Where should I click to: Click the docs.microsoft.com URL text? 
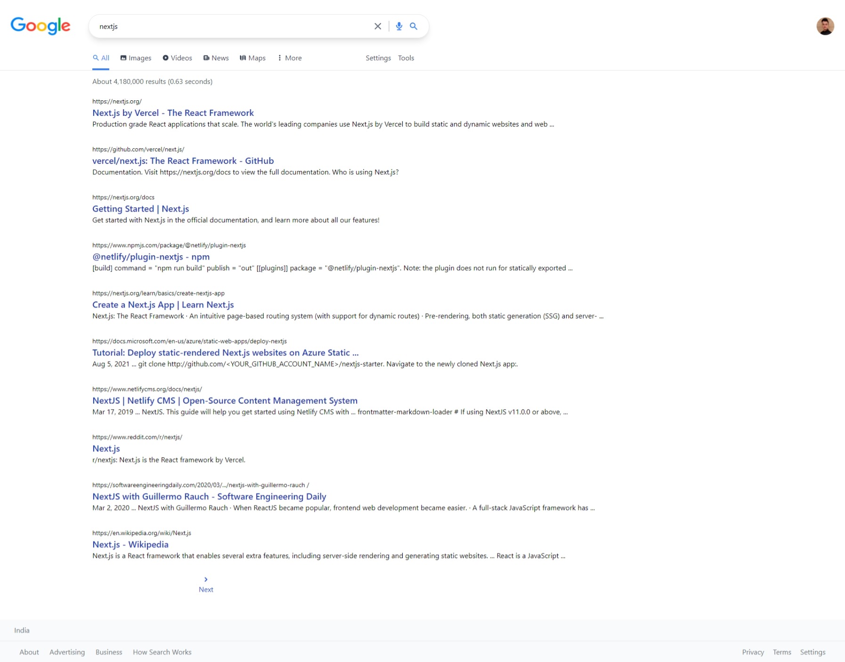[189, 341]
